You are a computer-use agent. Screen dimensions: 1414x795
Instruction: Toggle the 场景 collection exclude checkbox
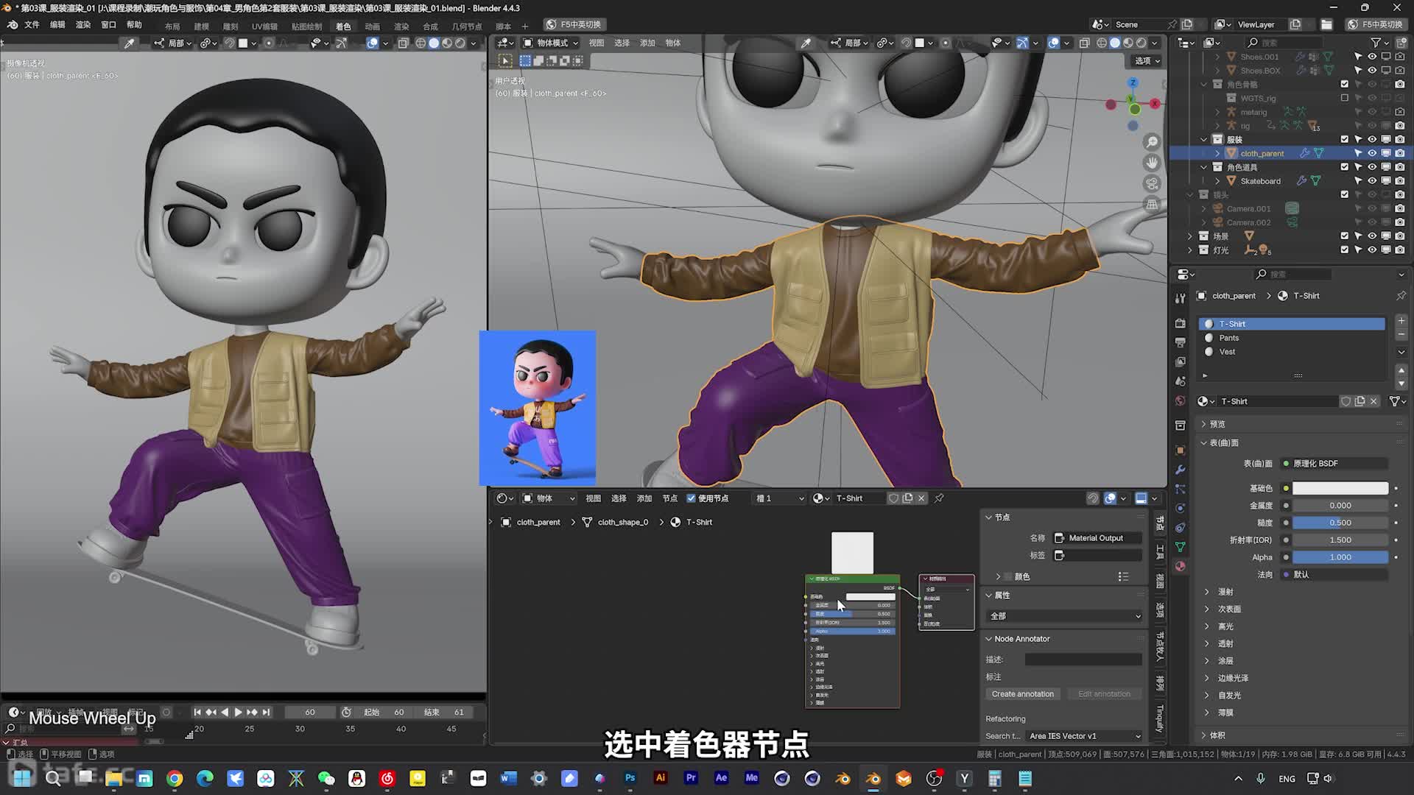tap(1345, 236)
